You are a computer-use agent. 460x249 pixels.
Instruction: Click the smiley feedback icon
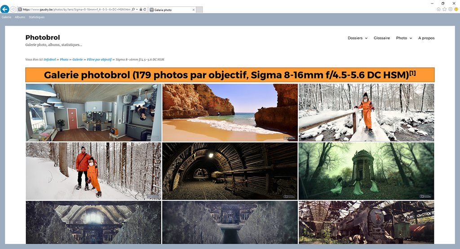point(456,9)
